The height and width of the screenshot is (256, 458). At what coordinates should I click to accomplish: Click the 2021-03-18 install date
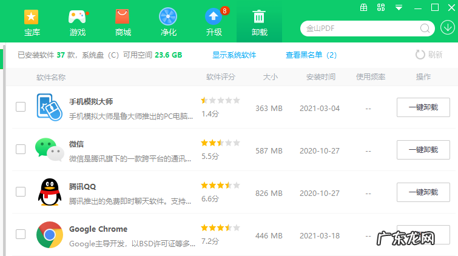tap(320, 236)
